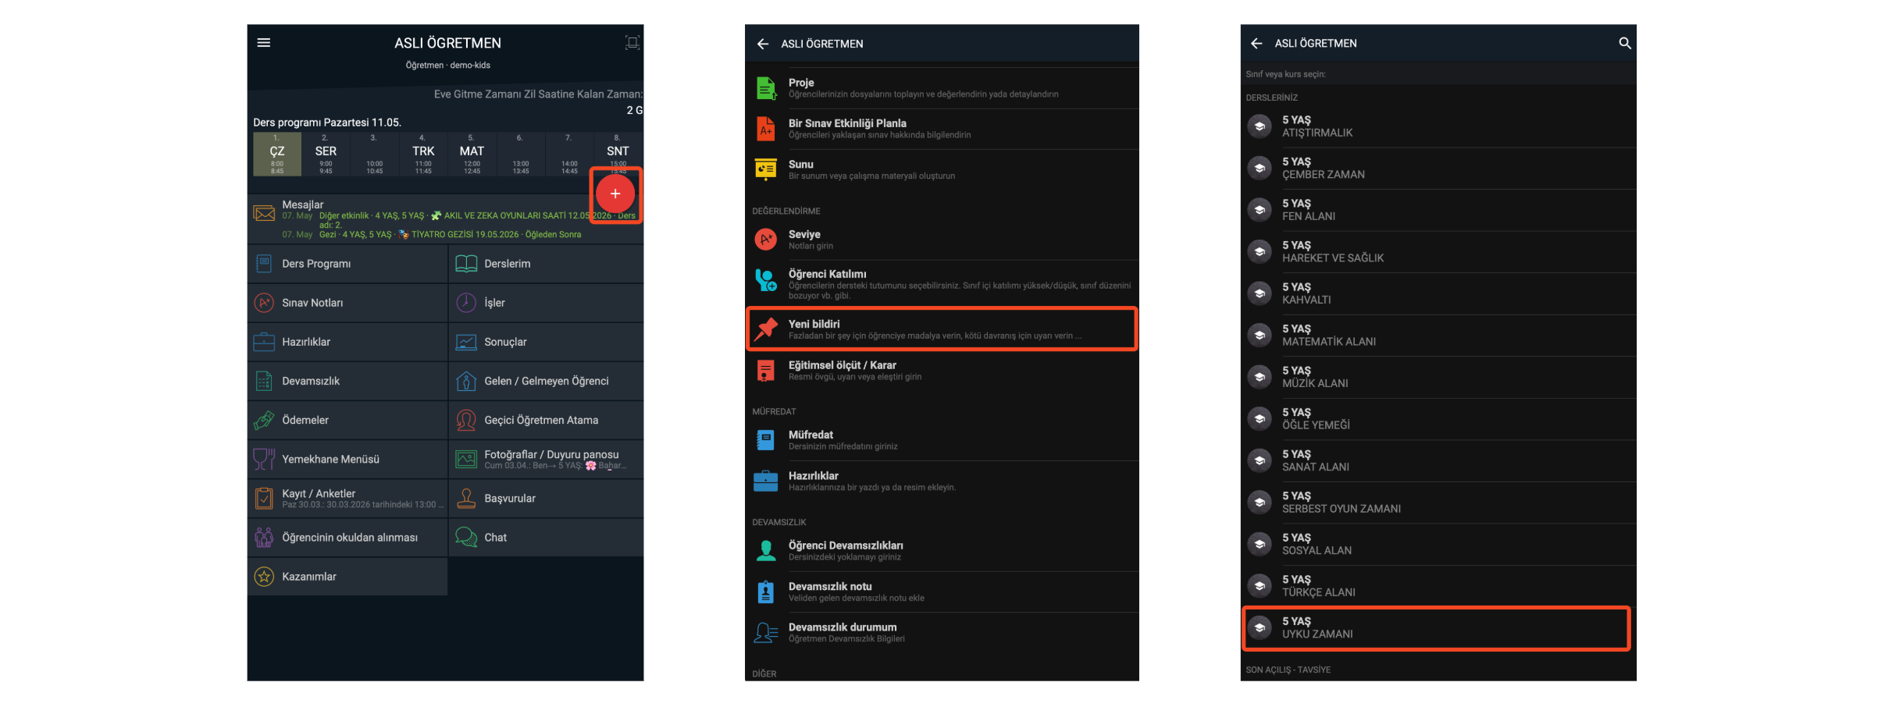The image size is (1885, 707).
Task: Select 5 YAŞ KAHVALTI class
Action: (x=1438, y=293)
